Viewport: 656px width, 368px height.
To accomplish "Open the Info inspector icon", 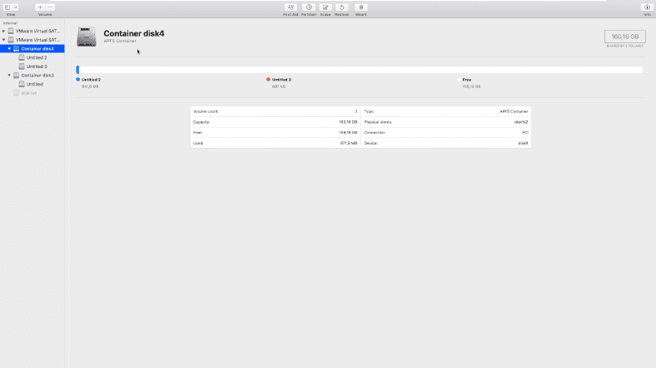I will (x=647, y=7).
